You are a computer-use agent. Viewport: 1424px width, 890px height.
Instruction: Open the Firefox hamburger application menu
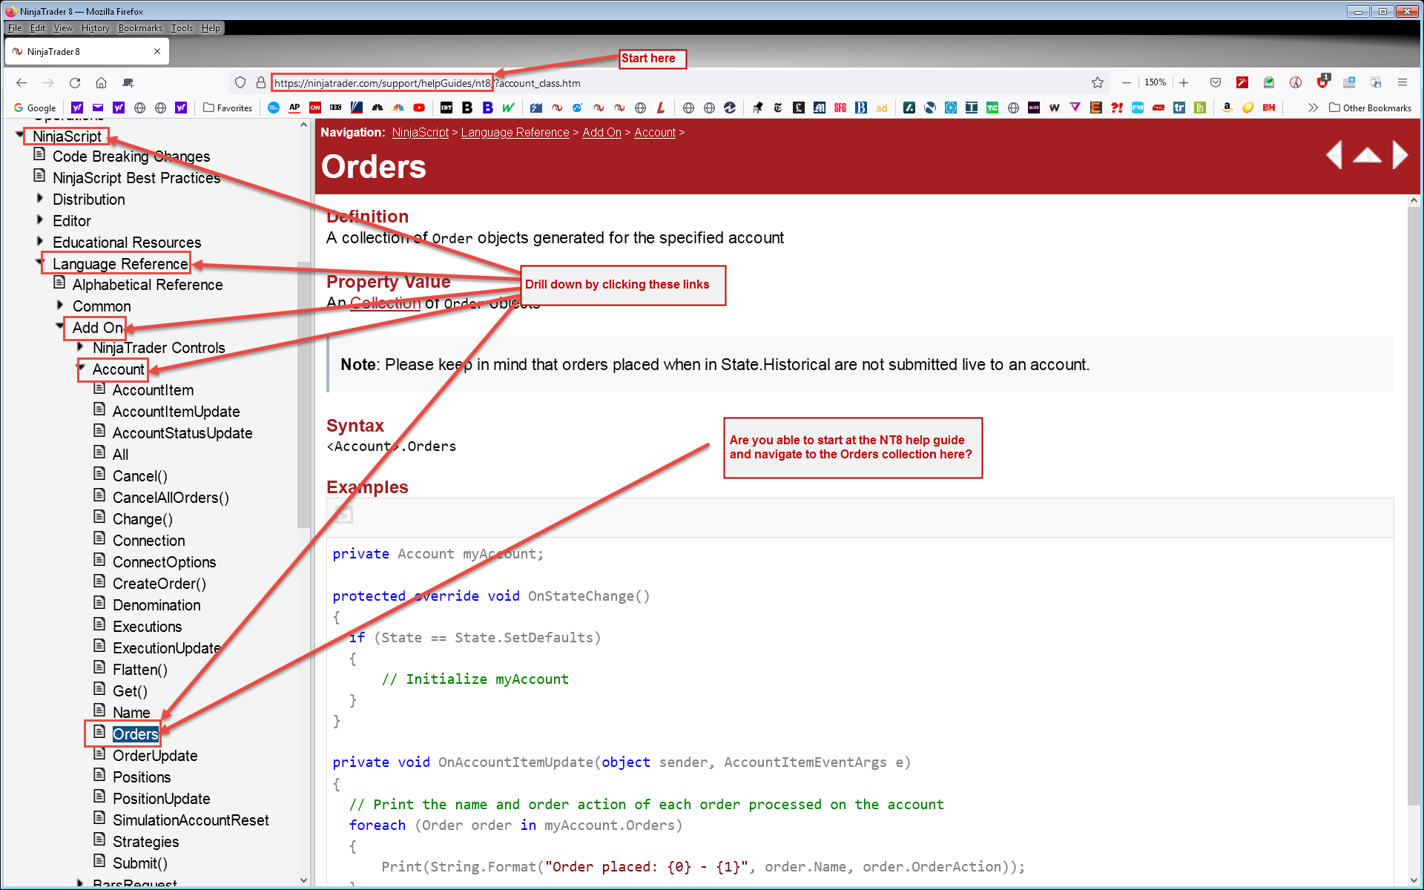point(1402,82)
